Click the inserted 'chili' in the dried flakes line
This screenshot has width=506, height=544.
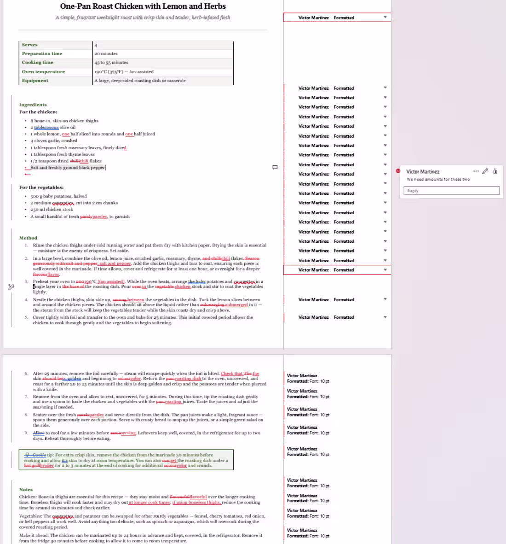pos(84,161)
